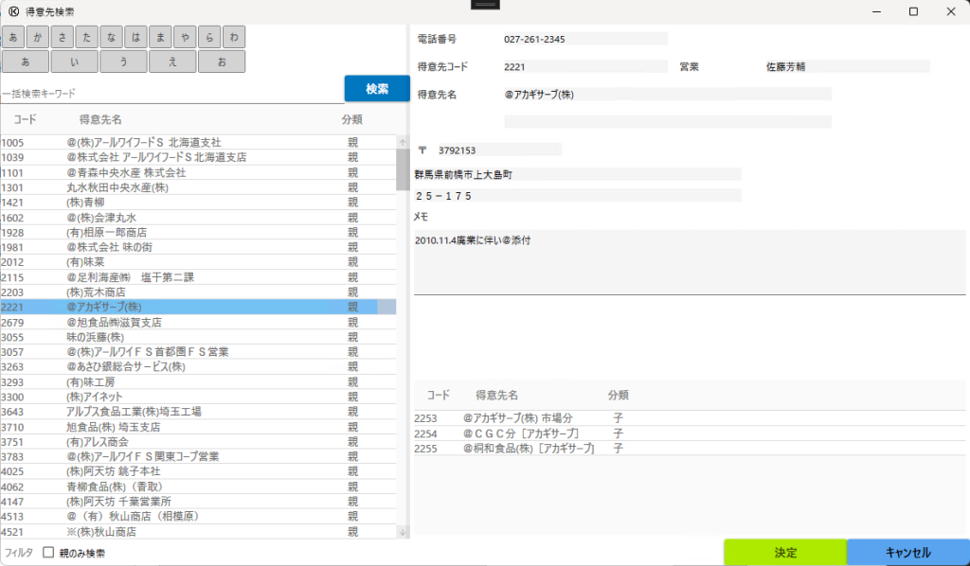Viewport: 970px width, 566px height.
Task: Select row 3300 (株)アイネット
Action: (198, 397)
